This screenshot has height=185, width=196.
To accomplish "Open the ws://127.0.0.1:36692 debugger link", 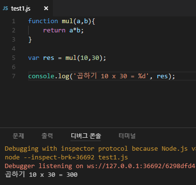I will click(x=141, y=166).
